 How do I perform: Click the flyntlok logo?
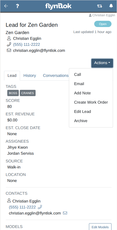click(58, 6)
